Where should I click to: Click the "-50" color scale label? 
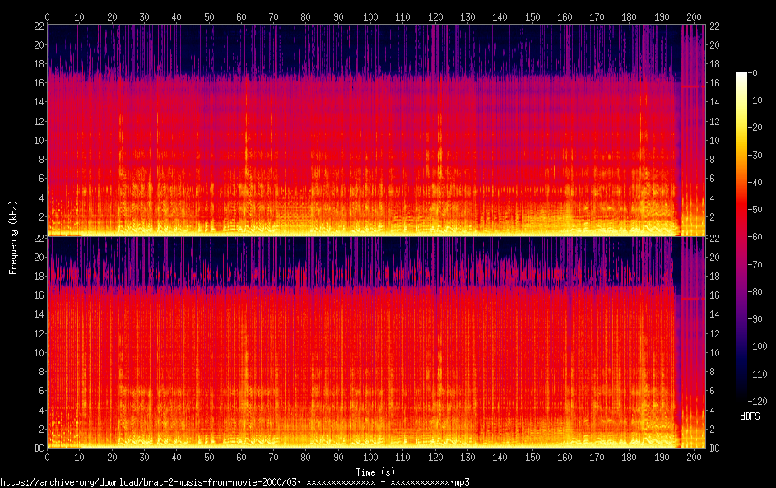[x=755, y=209]
